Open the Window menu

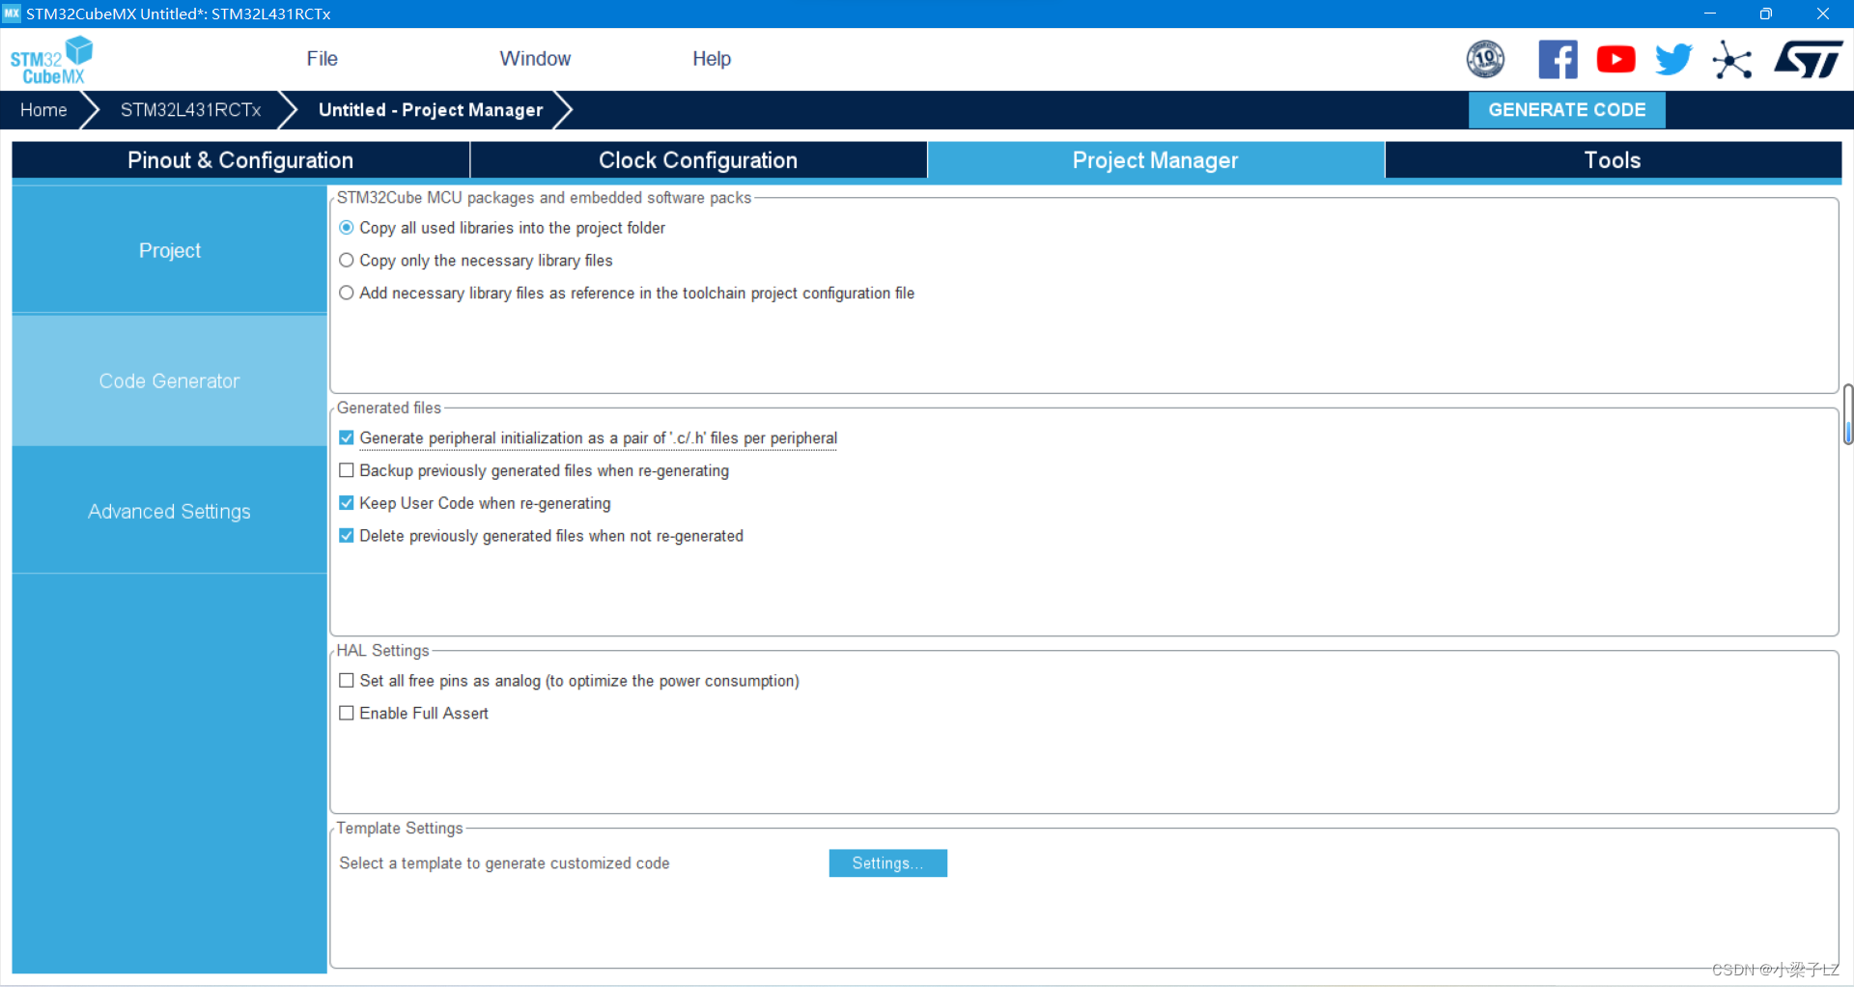click(535, 59)
